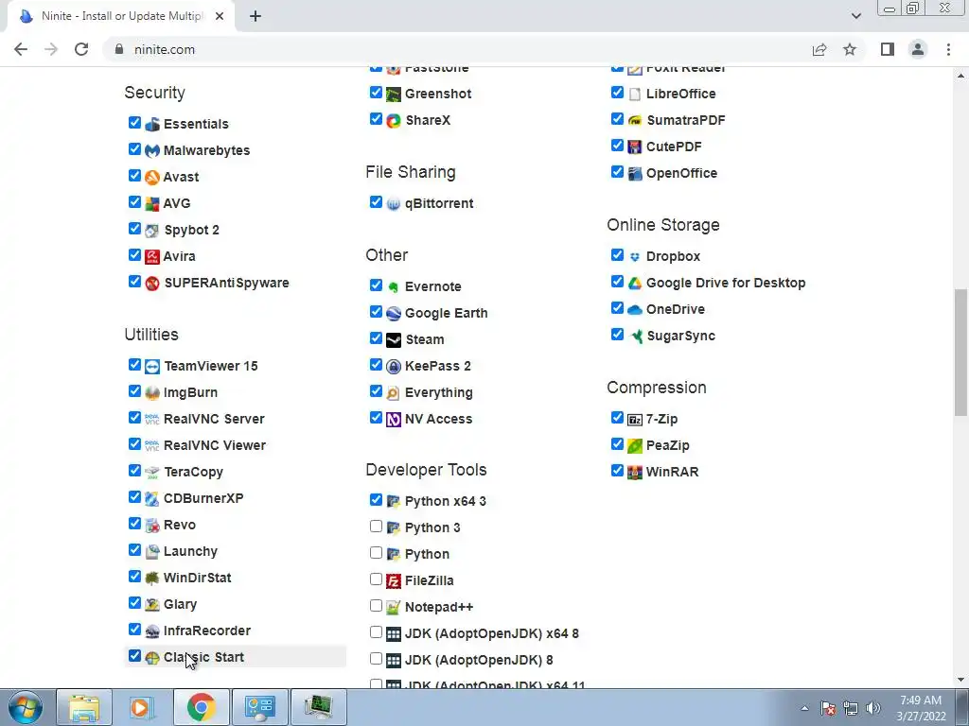Toggle the Chrome side panel
The width and height of the screenshot is (969, 726).
(888, 49)
